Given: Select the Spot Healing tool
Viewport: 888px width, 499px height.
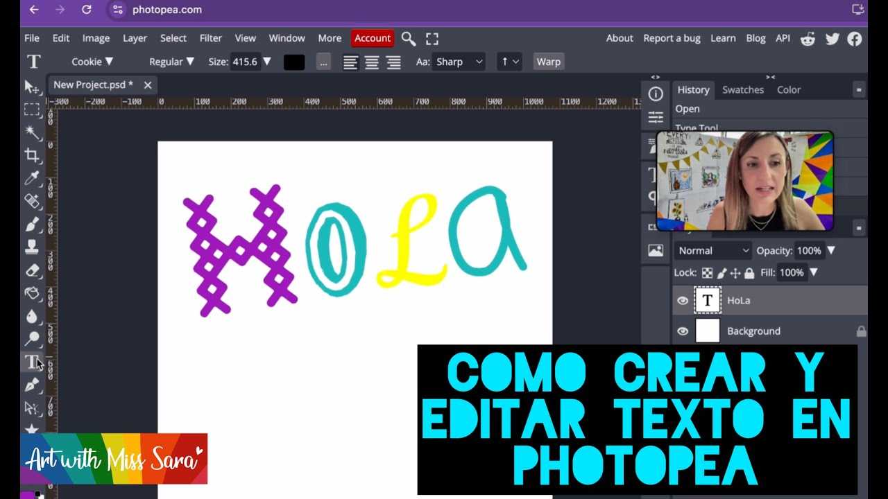Looking at the screenshot, I should [32, 201].
